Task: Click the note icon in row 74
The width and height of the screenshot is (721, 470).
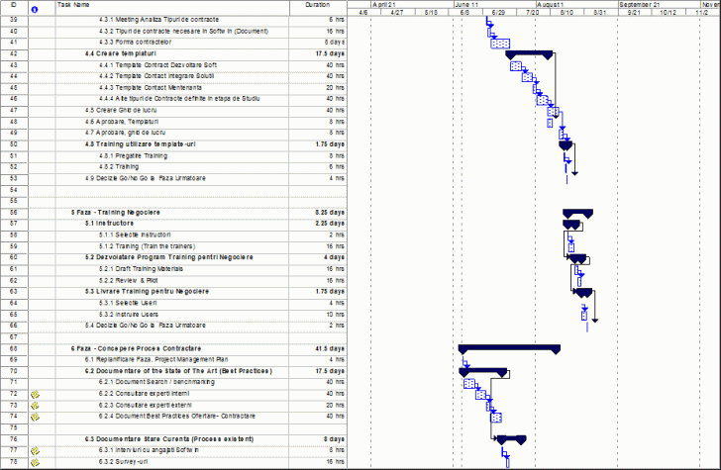Action: [x=36, y=417]
